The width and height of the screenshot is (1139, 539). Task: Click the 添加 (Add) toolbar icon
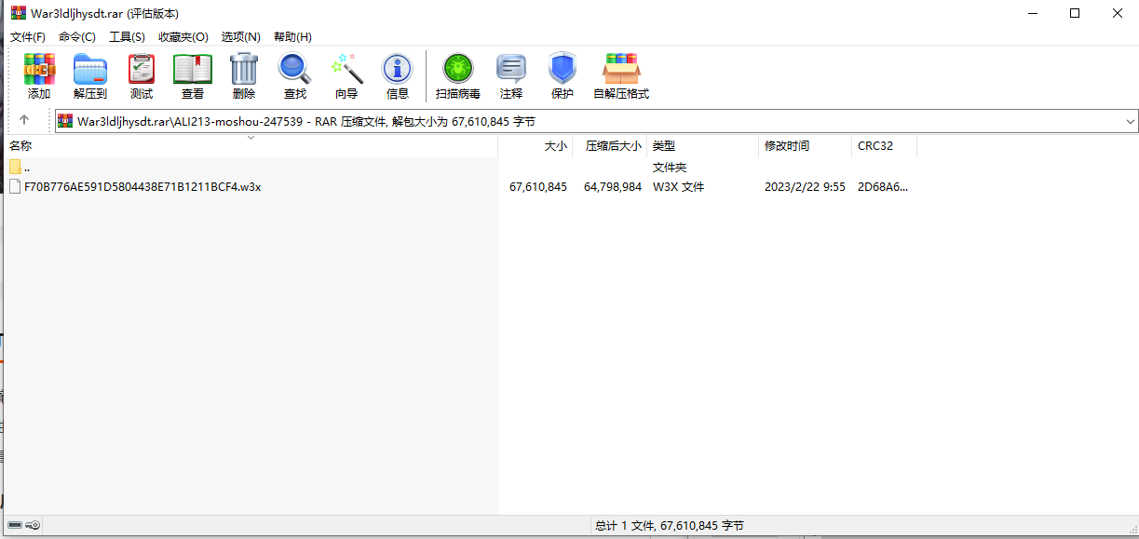(39, 70)
